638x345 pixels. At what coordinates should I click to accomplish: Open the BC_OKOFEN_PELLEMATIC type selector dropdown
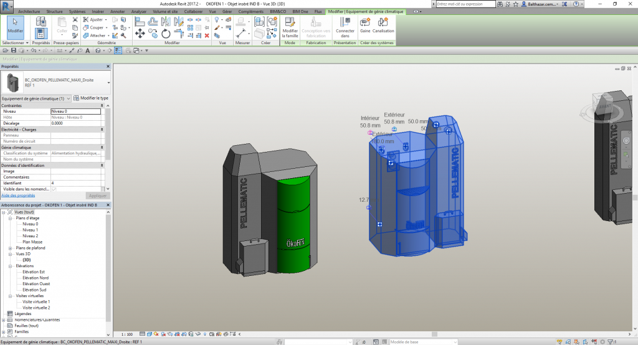[108, 82]
